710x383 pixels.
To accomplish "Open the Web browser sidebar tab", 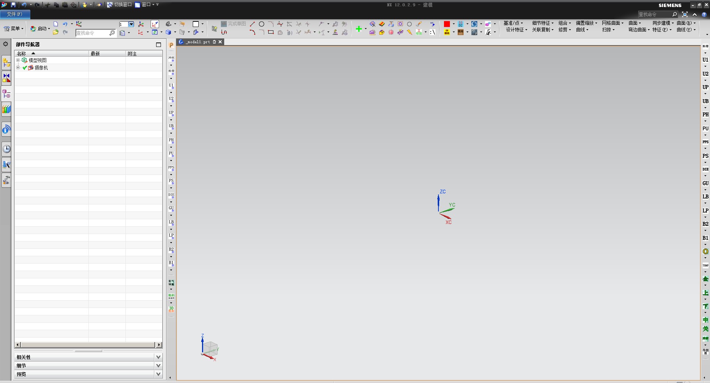I will click(x=6, y=129).
